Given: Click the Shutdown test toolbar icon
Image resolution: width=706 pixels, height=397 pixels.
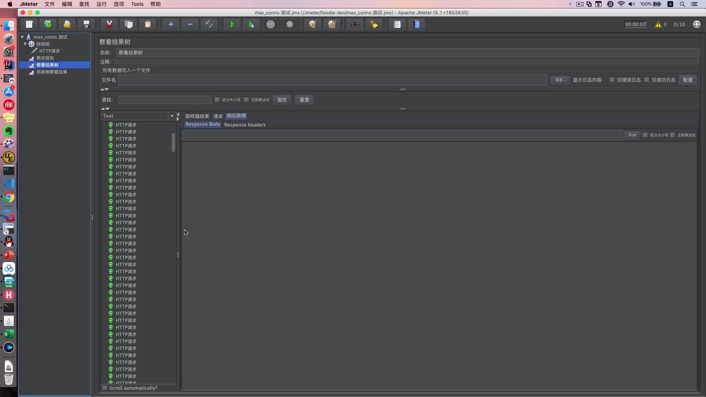Looking at the screenshot, I should point(290,24).
